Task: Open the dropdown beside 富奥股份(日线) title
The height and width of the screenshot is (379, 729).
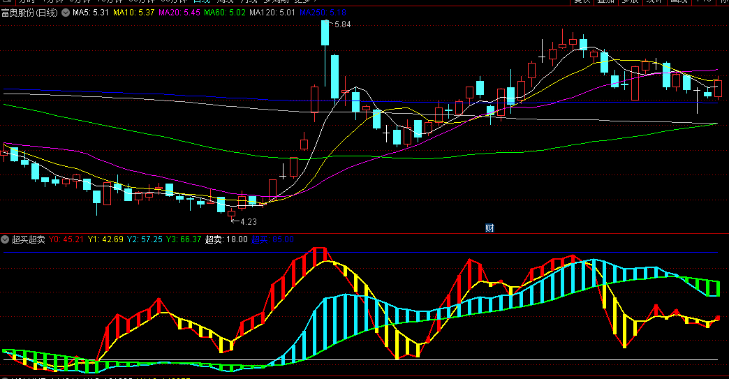Action: [66, 13]
